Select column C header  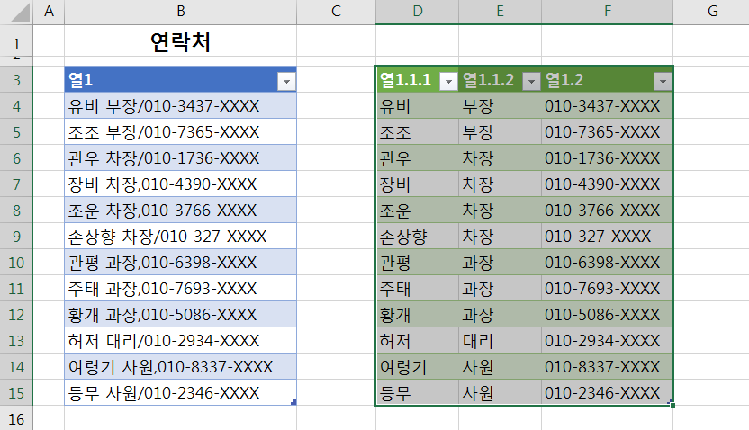pyautogui.click(x=336, y=12)
